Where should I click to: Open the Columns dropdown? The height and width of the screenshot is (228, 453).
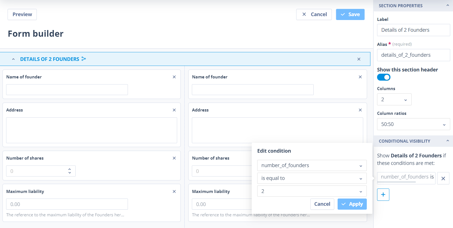click(x=394, y=100)
